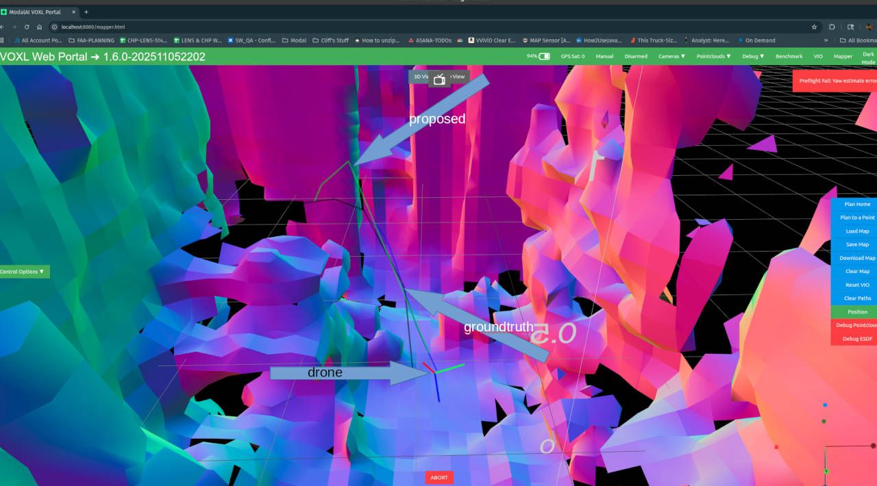Toggle the Debug Pointcloud overlay
The height and width of the screenshot is (486, 877).
click(x=856, y=325)
